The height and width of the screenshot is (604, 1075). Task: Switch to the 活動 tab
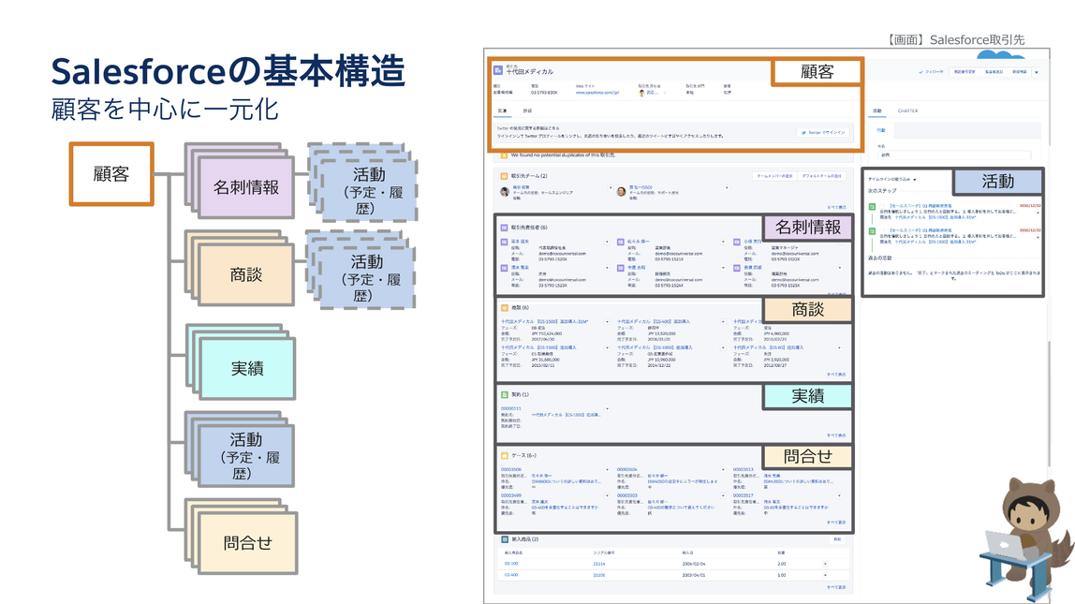tap(876, 111)
